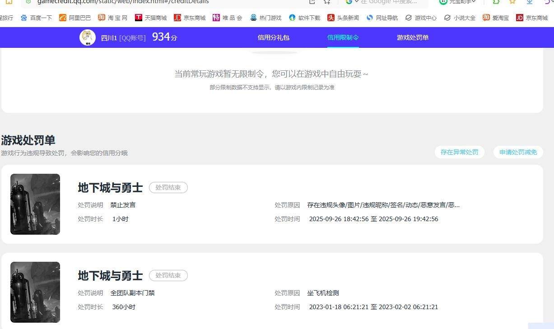Viewport: 554px width, 329px height.
Task: Click the note 部分限制数据不支持显示
Action: click(272, 88)
